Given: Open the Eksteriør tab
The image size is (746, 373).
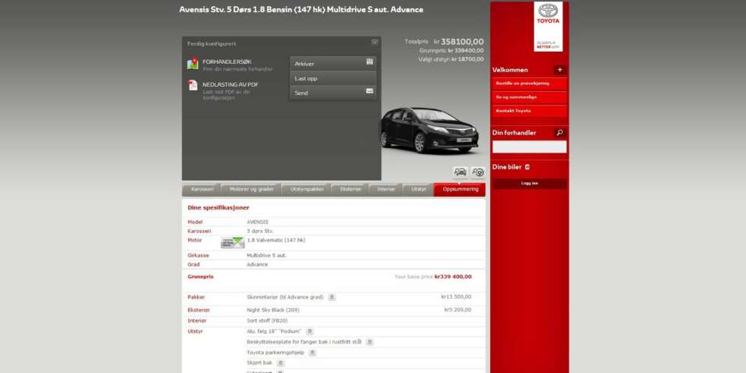Looking at the screenshot, I should (x=351, y=189).
